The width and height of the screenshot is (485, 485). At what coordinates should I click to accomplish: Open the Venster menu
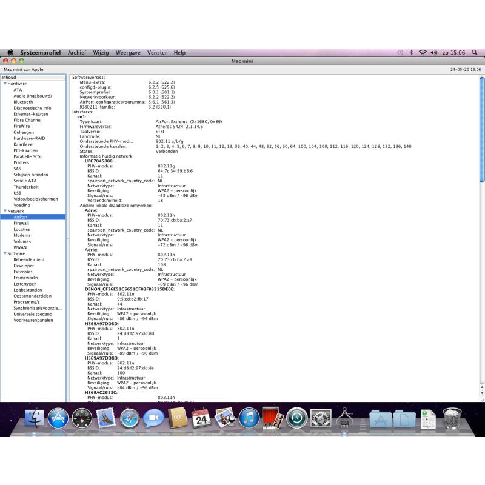pos(157,52)
